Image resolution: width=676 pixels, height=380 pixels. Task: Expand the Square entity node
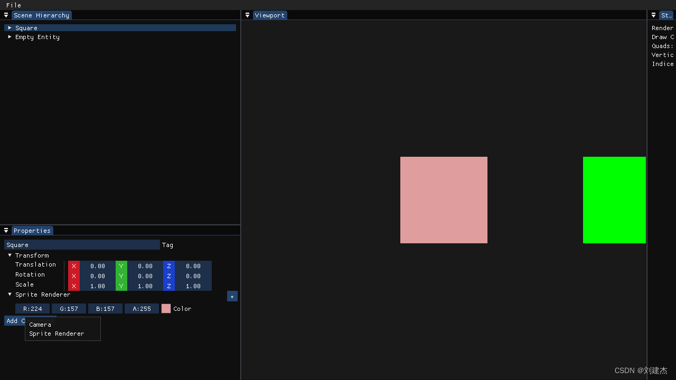[x=10, y=27]
